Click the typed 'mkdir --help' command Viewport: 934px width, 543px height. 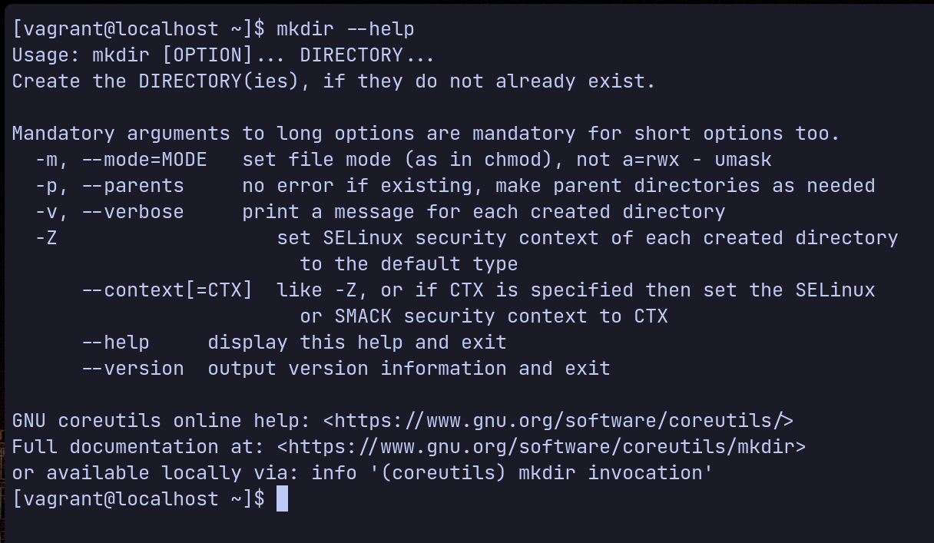(x=345, y=29)
